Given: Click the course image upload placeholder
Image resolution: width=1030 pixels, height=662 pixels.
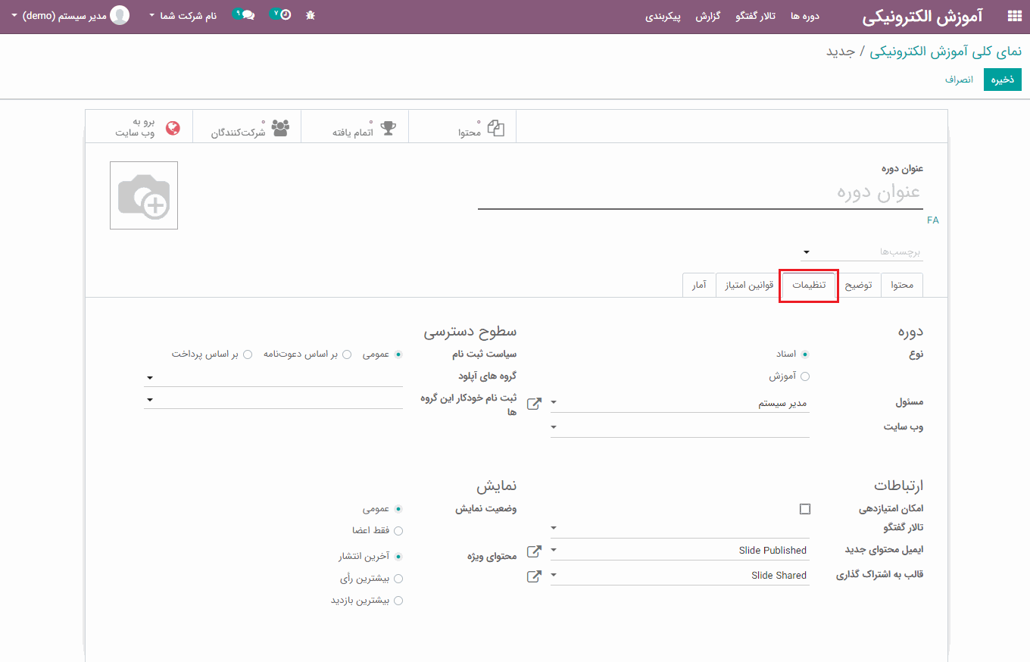Looking at the screenshot, I should pyautogui.click(x=144, y=195).
